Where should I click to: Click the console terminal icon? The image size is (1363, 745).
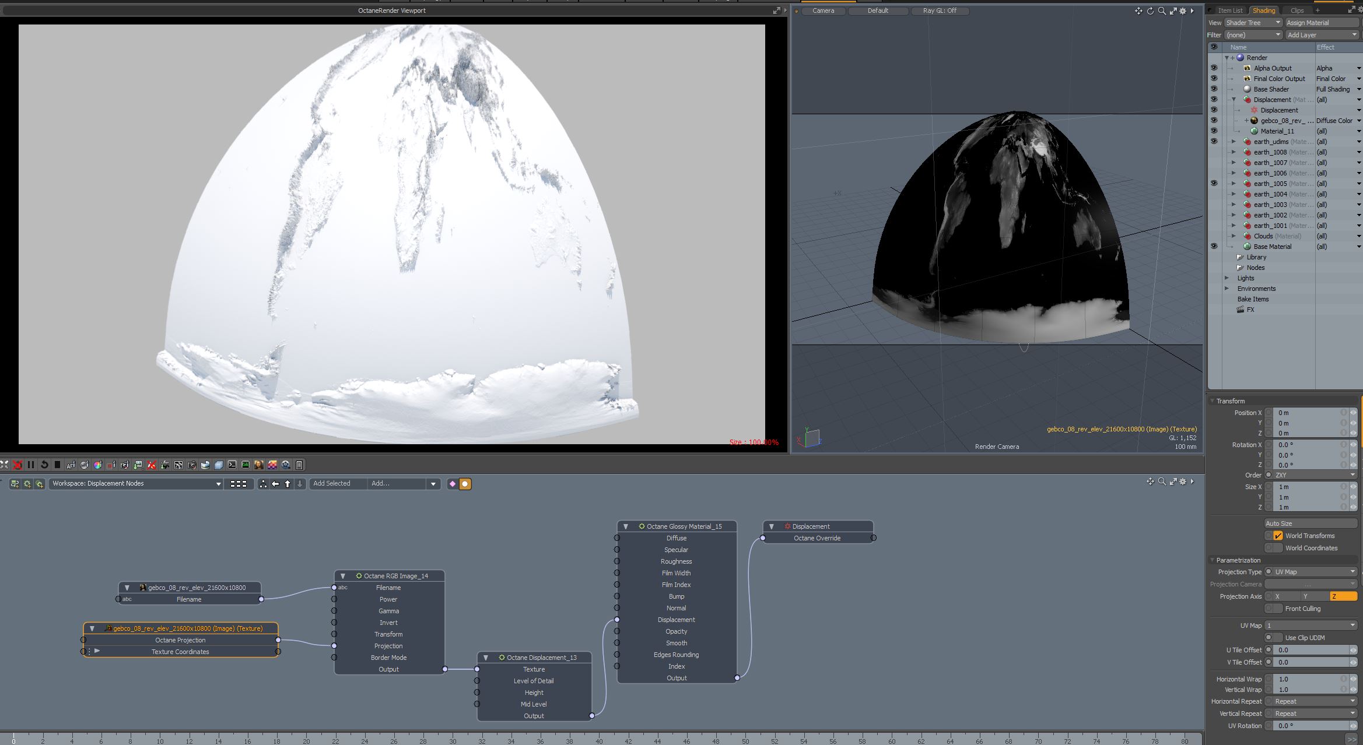232,465
